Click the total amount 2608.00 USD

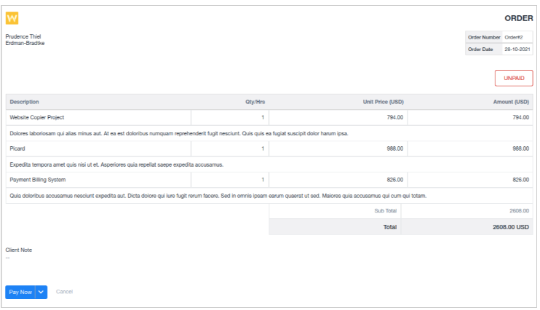[x=511, y=227]
